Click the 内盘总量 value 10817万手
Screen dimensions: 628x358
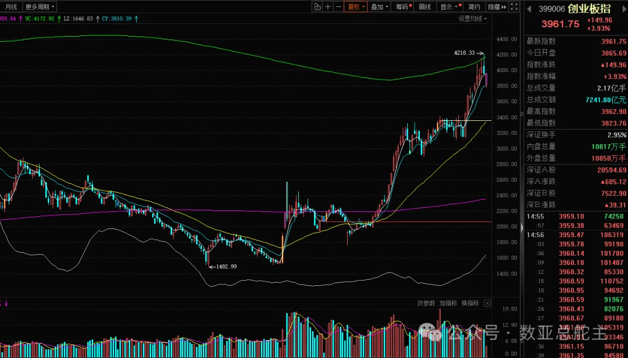pyautogui.click(x=609, y=146)
